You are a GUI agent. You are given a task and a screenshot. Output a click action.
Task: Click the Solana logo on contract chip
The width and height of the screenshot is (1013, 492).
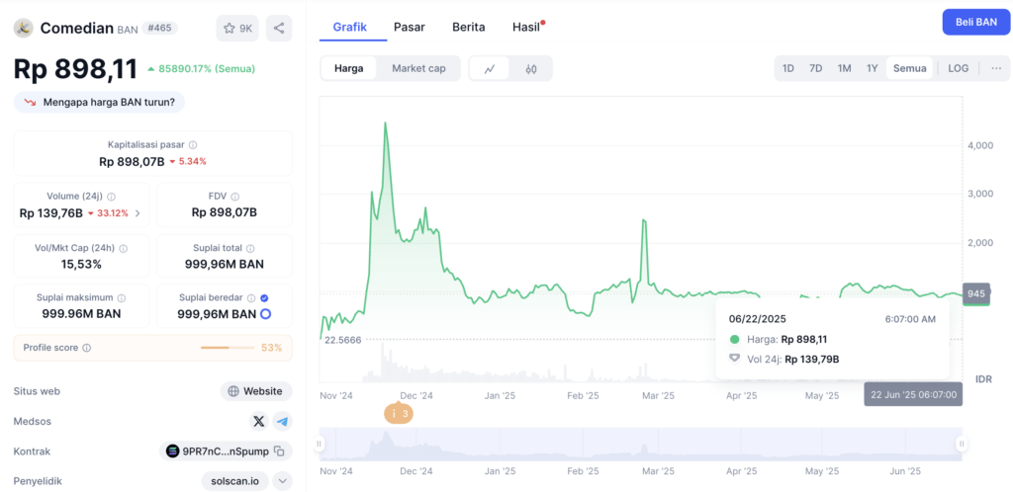click(x=172, y=451)
